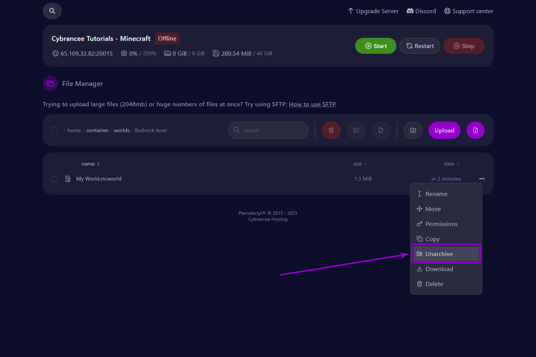
Task: Click into the file Search field
Action: pyautogui.click(x=272, y=130)
